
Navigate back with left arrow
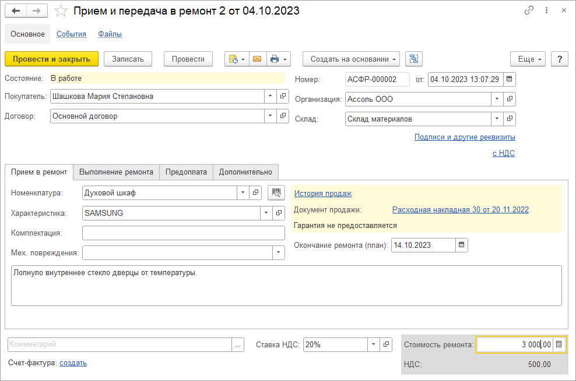[x=16, y=11]
